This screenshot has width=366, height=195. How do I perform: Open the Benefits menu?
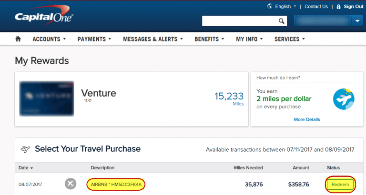click(x=209, y=39)
